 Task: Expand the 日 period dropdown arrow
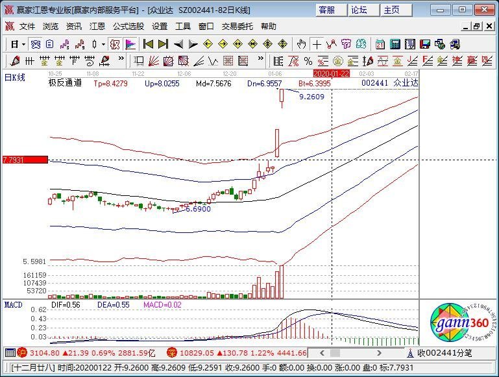(23, 44)
